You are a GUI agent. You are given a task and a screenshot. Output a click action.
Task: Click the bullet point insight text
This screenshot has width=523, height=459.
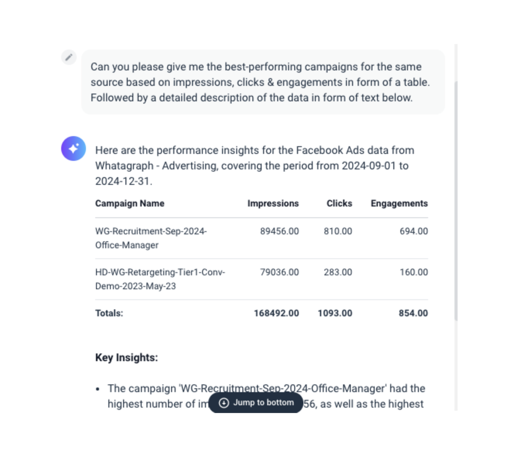(x=267, y=388)
